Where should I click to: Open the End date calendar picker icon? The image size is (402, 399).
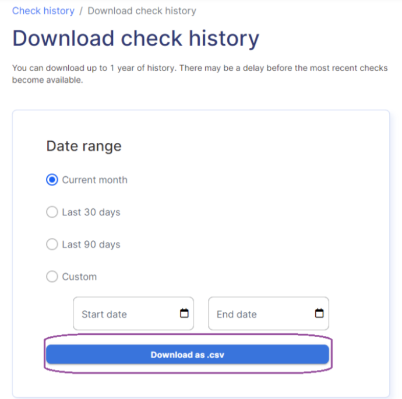coord(319,313)
